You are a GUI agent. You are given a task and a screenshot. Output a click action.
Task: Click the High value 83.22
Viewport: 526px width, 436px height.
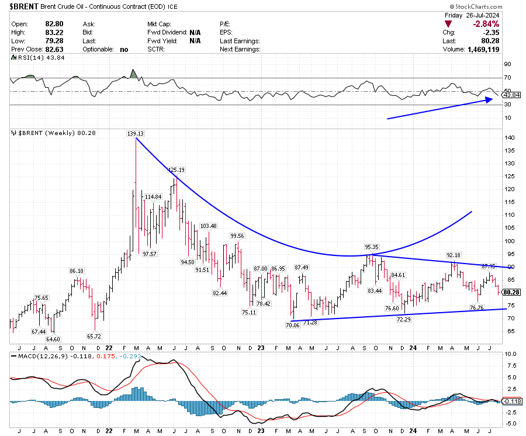click(x=54, y=33)
